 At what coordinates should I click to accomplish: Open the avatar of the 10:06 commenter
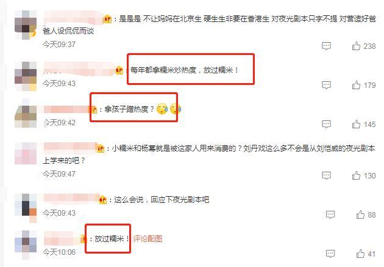click(x=26, y=244)
